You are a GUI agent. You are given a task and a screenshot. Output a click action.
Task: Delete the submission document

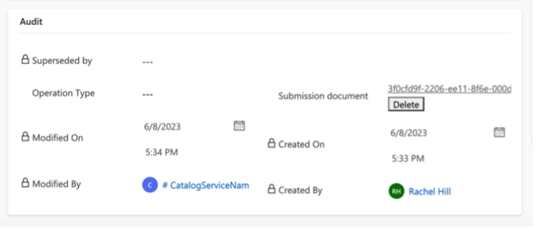point(406,104)
